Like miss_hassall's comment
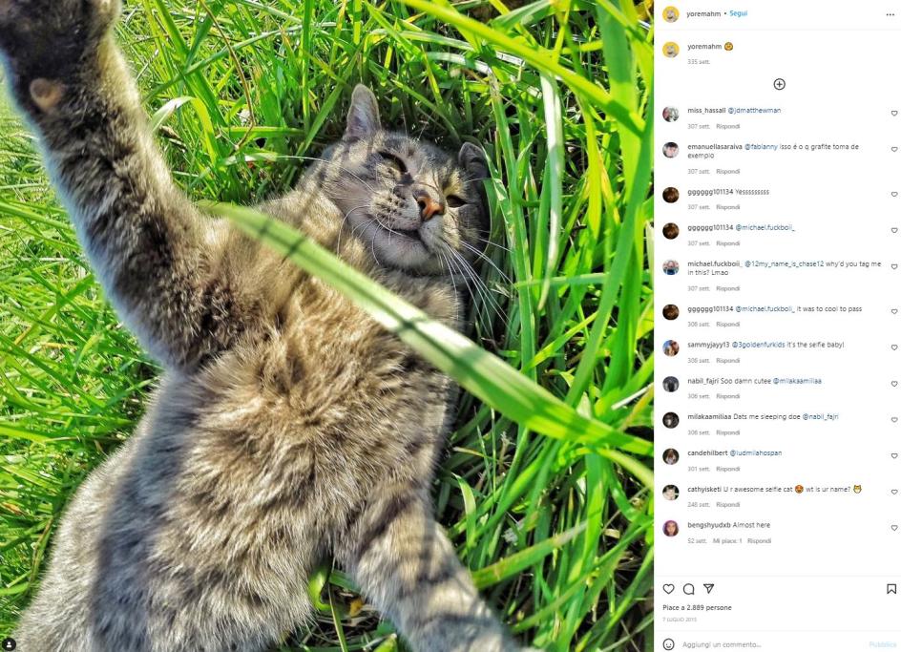Viewport: 901px width, 652px height. 894,114
